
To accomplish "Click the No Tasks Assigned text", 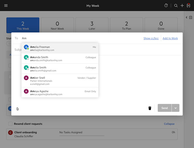I will (71, 132).
